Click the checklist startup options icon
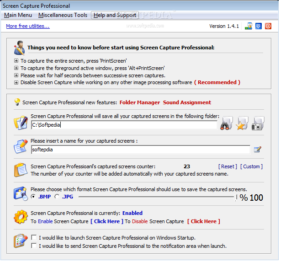The image size is (291, 262). coord(21,241)
